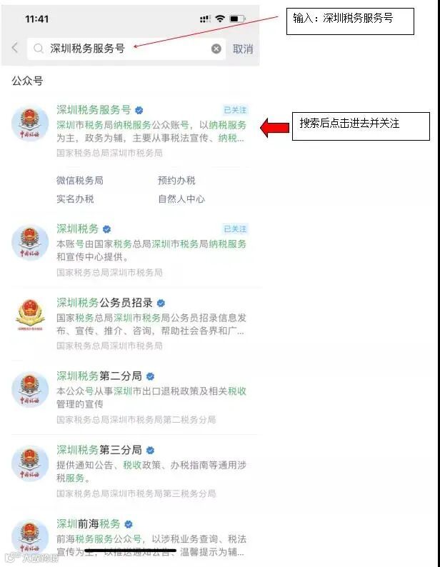The image size is (440, 567).
Task: Clear search text with the X icon
Action: click(216, 49)
